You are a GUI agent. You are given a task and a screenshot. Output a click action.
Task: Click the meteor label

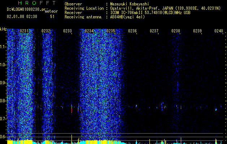(51, 11)
